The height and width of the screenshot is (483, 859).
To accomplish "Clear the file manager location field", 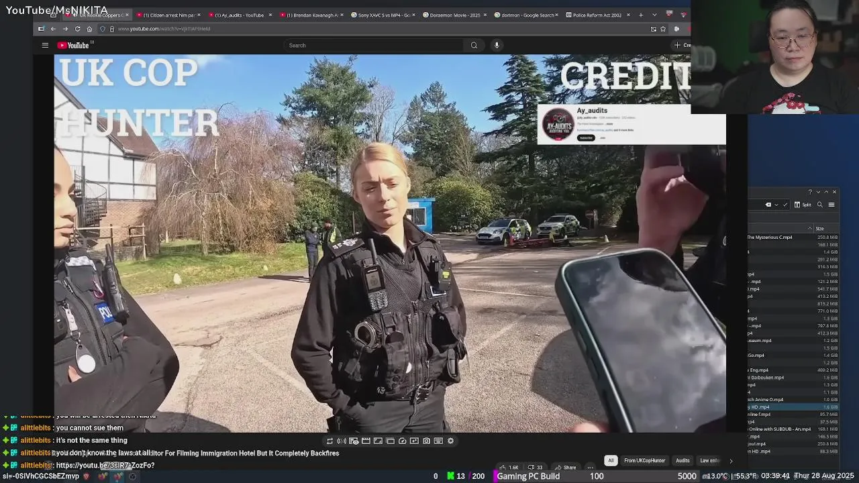I will click(x=768, y=205).
